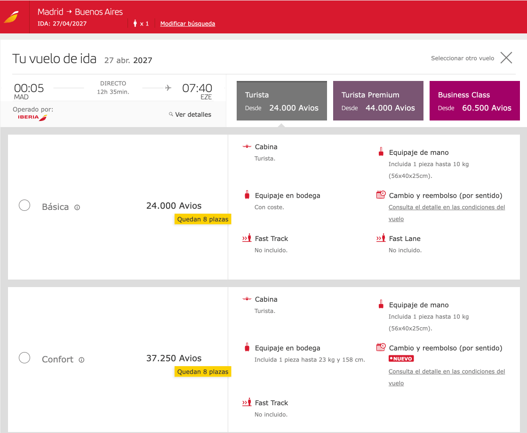
Task: Click the Iberia logo in the red header
Action: [x=11, y=17]
